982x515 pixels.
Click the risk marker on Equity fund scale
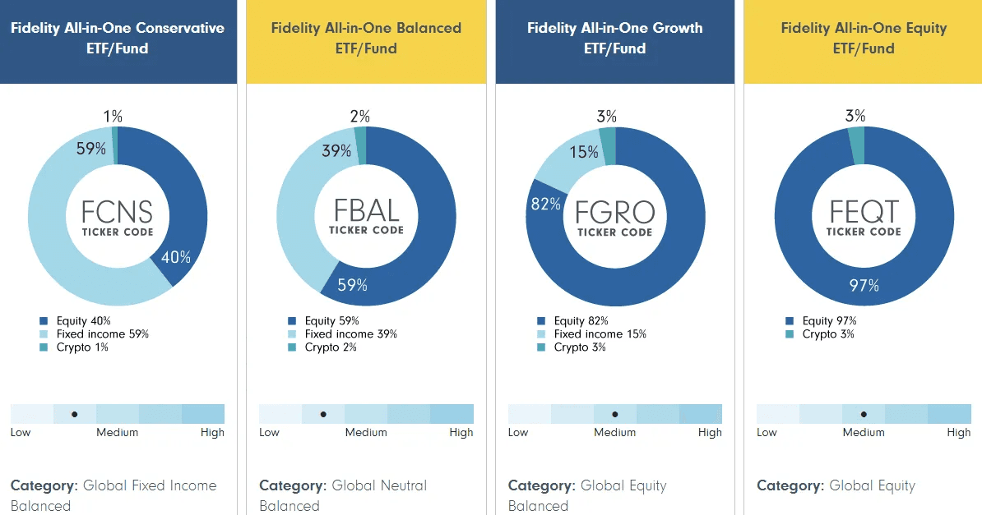[x=864, y=414]
